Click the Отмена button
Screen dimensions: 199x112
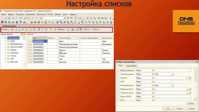(180, 109)
